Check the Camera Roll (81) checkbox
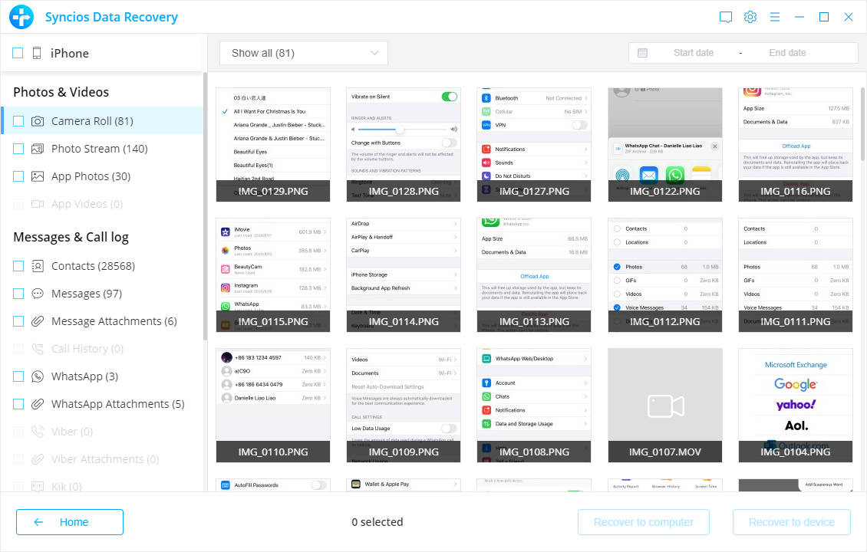 tap(18, 121)
